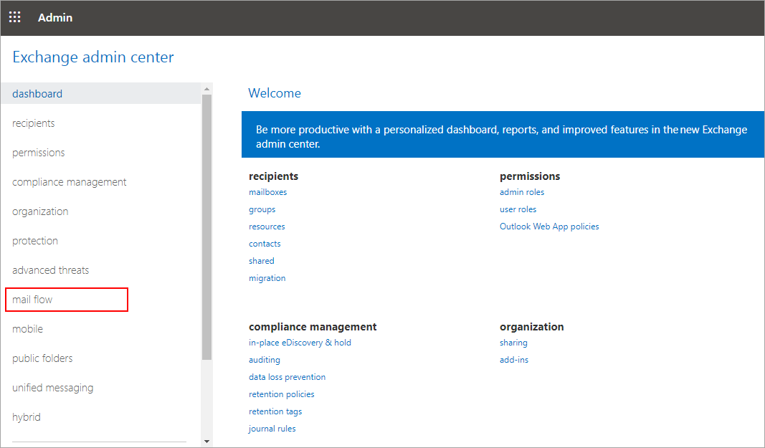Image resolution: width=765 pixels, height=448 pixels.
Task: Click the sidebar scroll up arrow
Action: (207, 89)
